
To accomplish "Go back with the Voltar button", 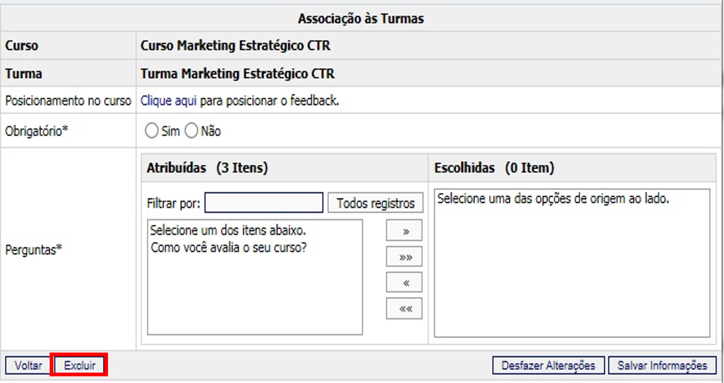I will (28, 365).
